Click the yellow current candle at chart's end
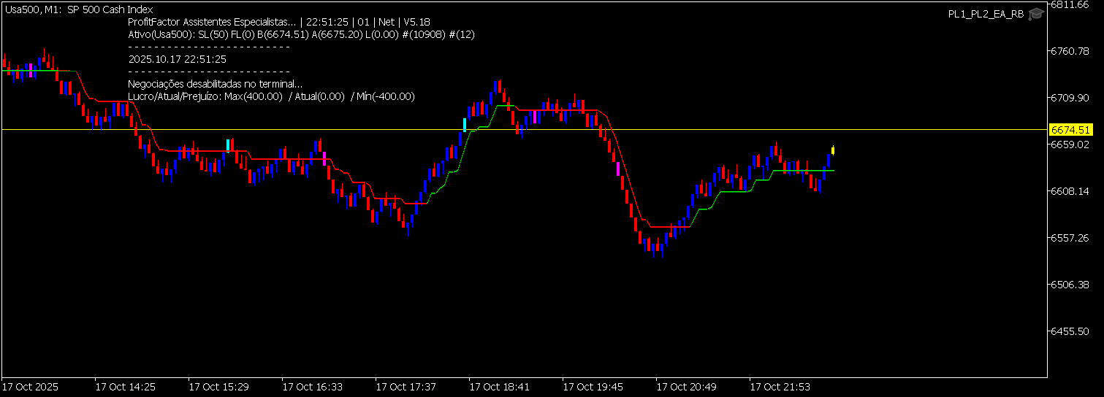The image size is (1104, 397). [833, 150]
